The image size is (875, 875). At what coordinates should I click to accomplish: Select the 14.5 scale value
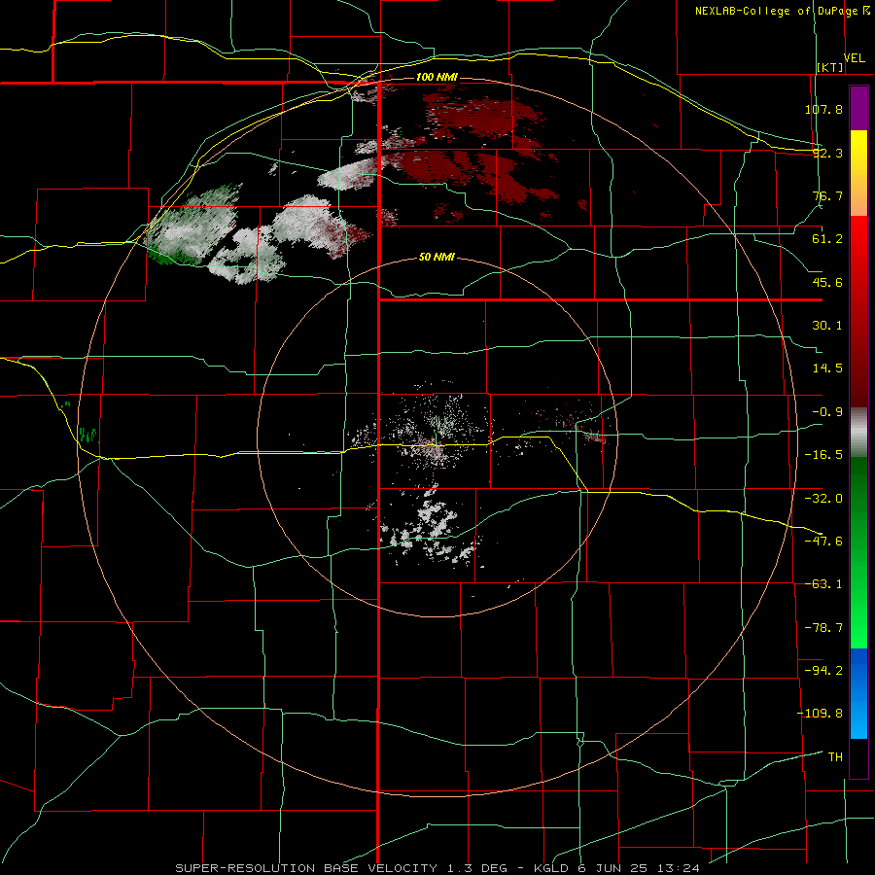point(827,368)
